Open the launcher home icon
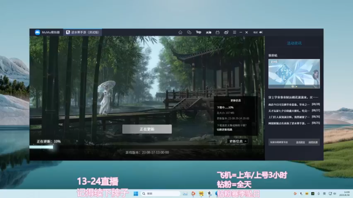The width and height of the screenshot is (353, 198). tap(180, 32)
